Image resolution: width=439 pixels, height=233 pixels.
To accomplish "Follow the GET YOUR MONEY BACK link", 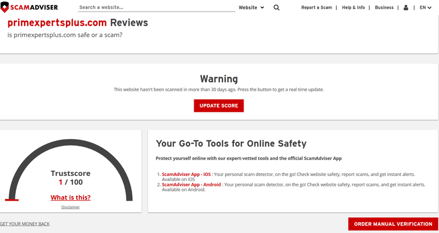I will coord(25,224).
